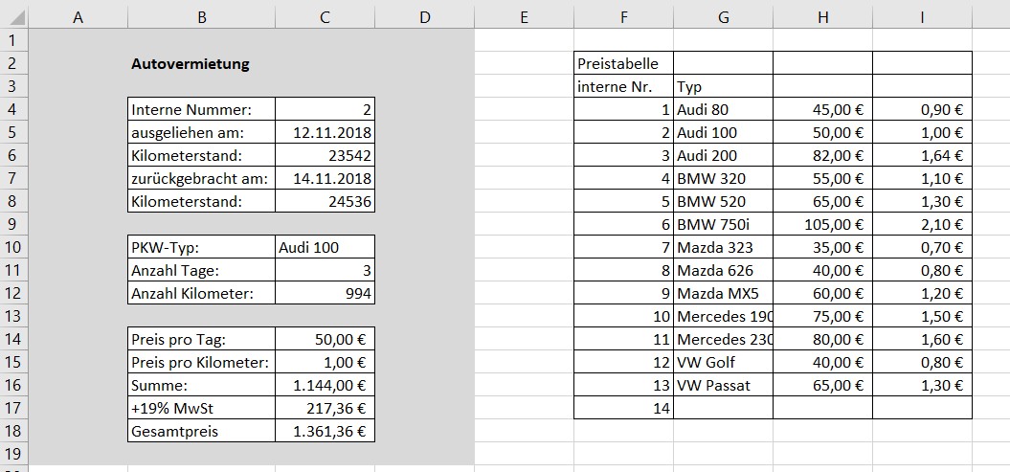This screenshot has width=1010, height=472.
Task: Select the Kilometerstand value 23542
Action: click(x=325, y=155)
